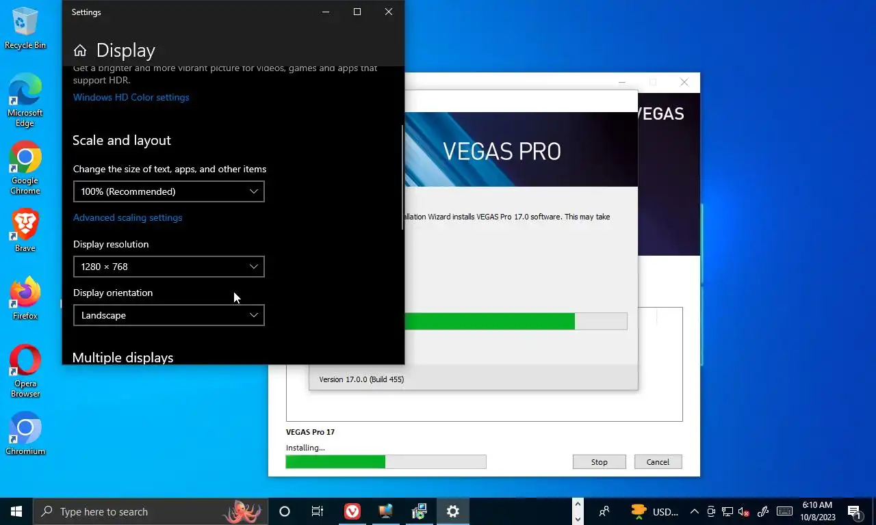Open the Display resolution dropdown
The height and width of the screenshot is (525, 876).
tap(169, 267)
